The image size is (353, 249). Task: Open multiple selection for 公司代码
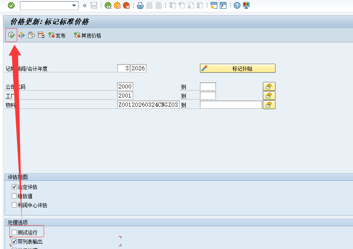click(269, 86)
